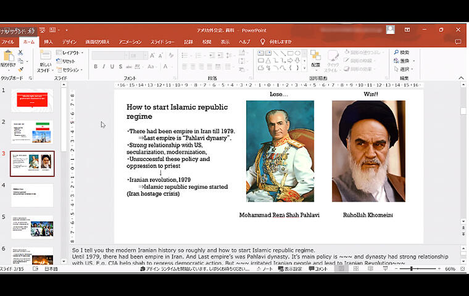Switch to the デザイン (Design) tab
This screenshot has width=469, height=296.
pyautogui.click(x=69, y=42)
